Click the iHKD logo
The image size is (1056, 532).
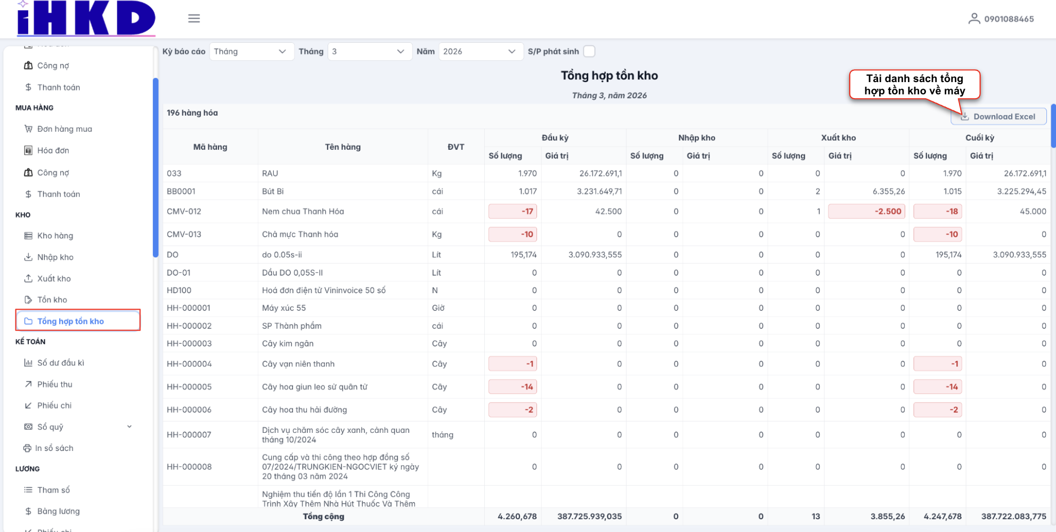click(x=86, y=19)
